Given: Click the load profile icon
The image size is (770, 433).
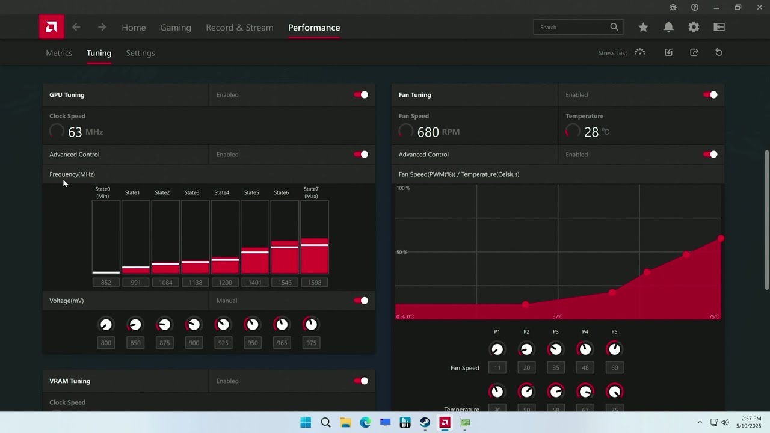Looking at the screenshot, I should pos(668,52).
